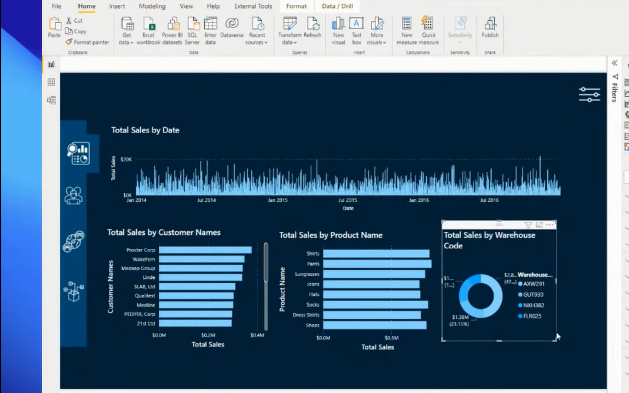This screenshot has width=629, height=393.
Task: Click the Medsep Group label
Action: point(138,269)
